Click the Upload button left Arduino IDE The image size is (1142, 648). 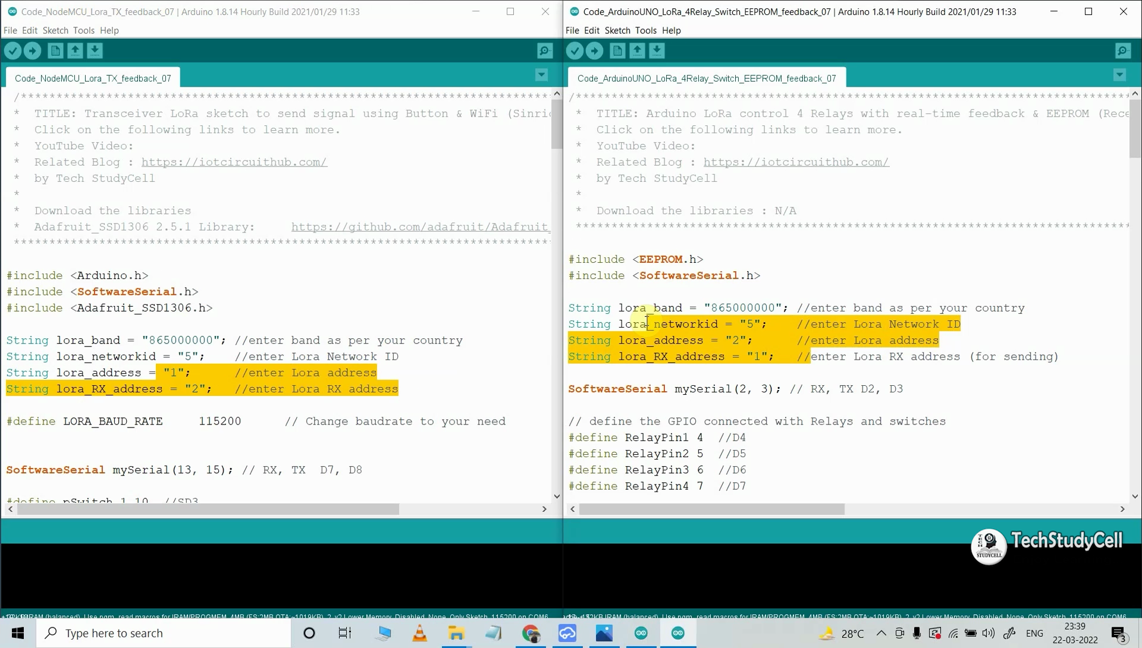coord(33,50)
